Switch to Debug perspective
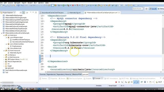 coord(161,9)
